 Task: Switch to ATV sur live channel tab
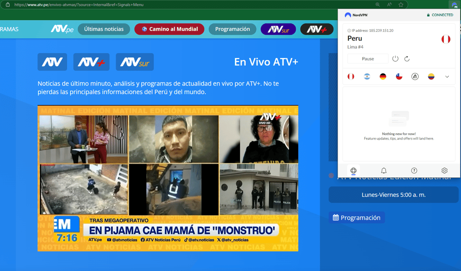coord(135,62)
